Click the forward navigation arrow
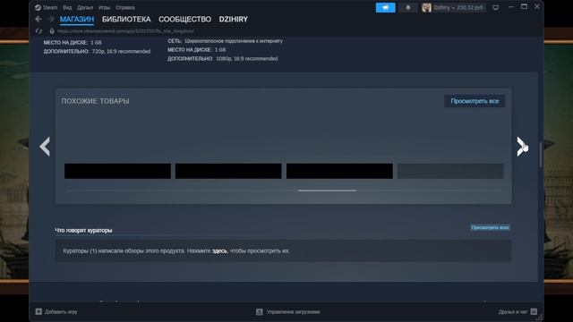This screenshot has width=573, height=322. coord(51,19)
